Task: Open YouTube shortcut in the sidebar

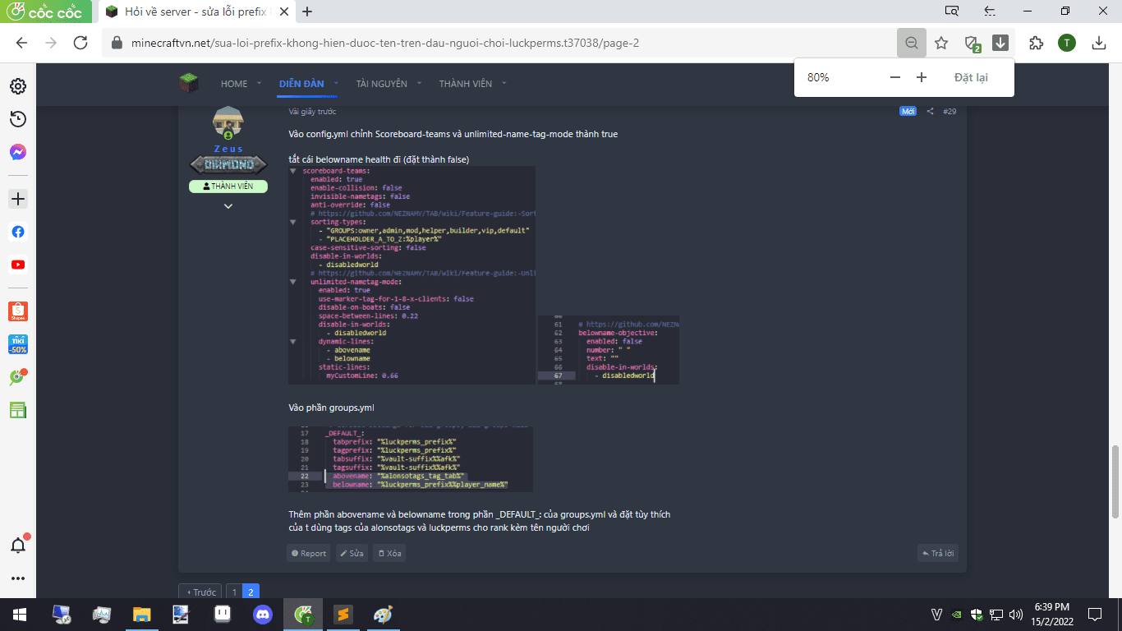Action: 17,265
